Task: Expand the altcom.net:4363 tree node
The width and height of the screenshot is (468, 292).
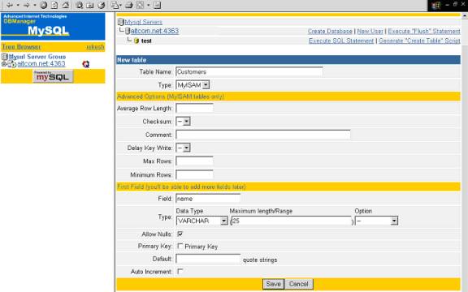Action: coord(3,64)
